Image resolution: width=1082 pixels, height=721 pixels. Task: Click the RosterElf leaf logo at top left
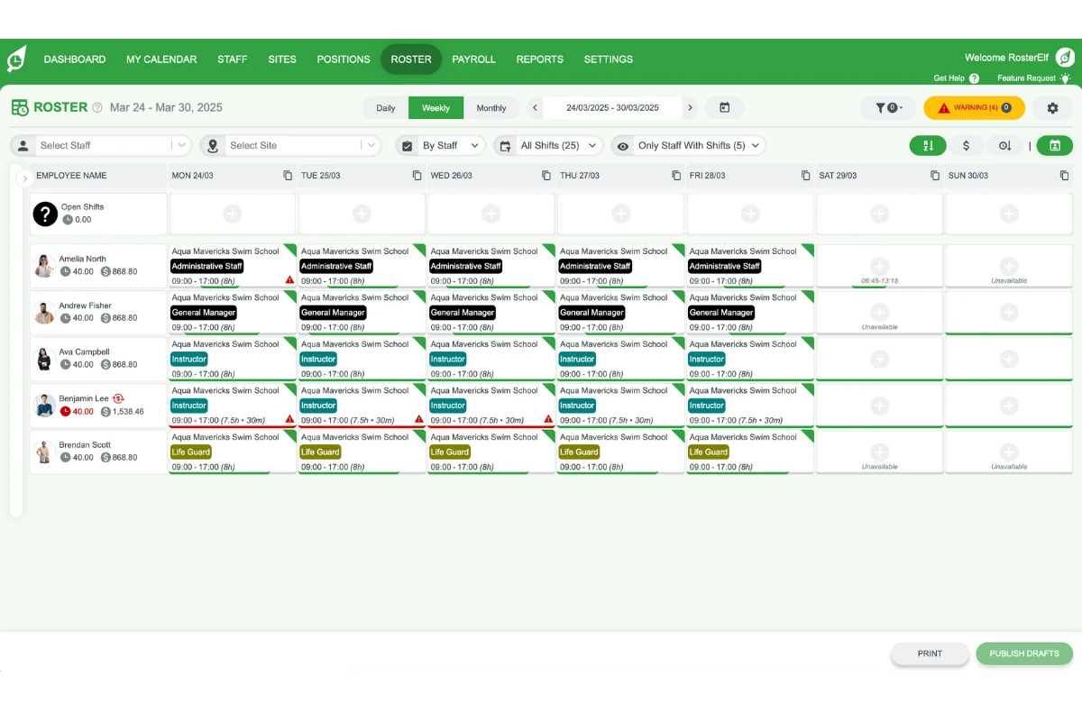pos(16,59)
